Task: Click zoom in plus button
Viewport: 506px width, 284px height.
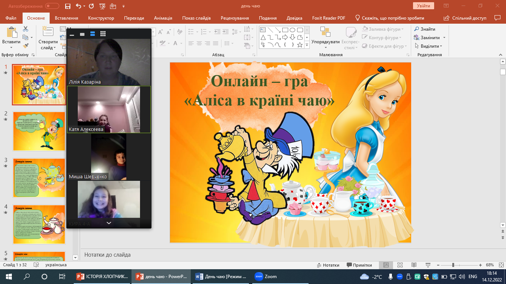Action: [480, 265]
